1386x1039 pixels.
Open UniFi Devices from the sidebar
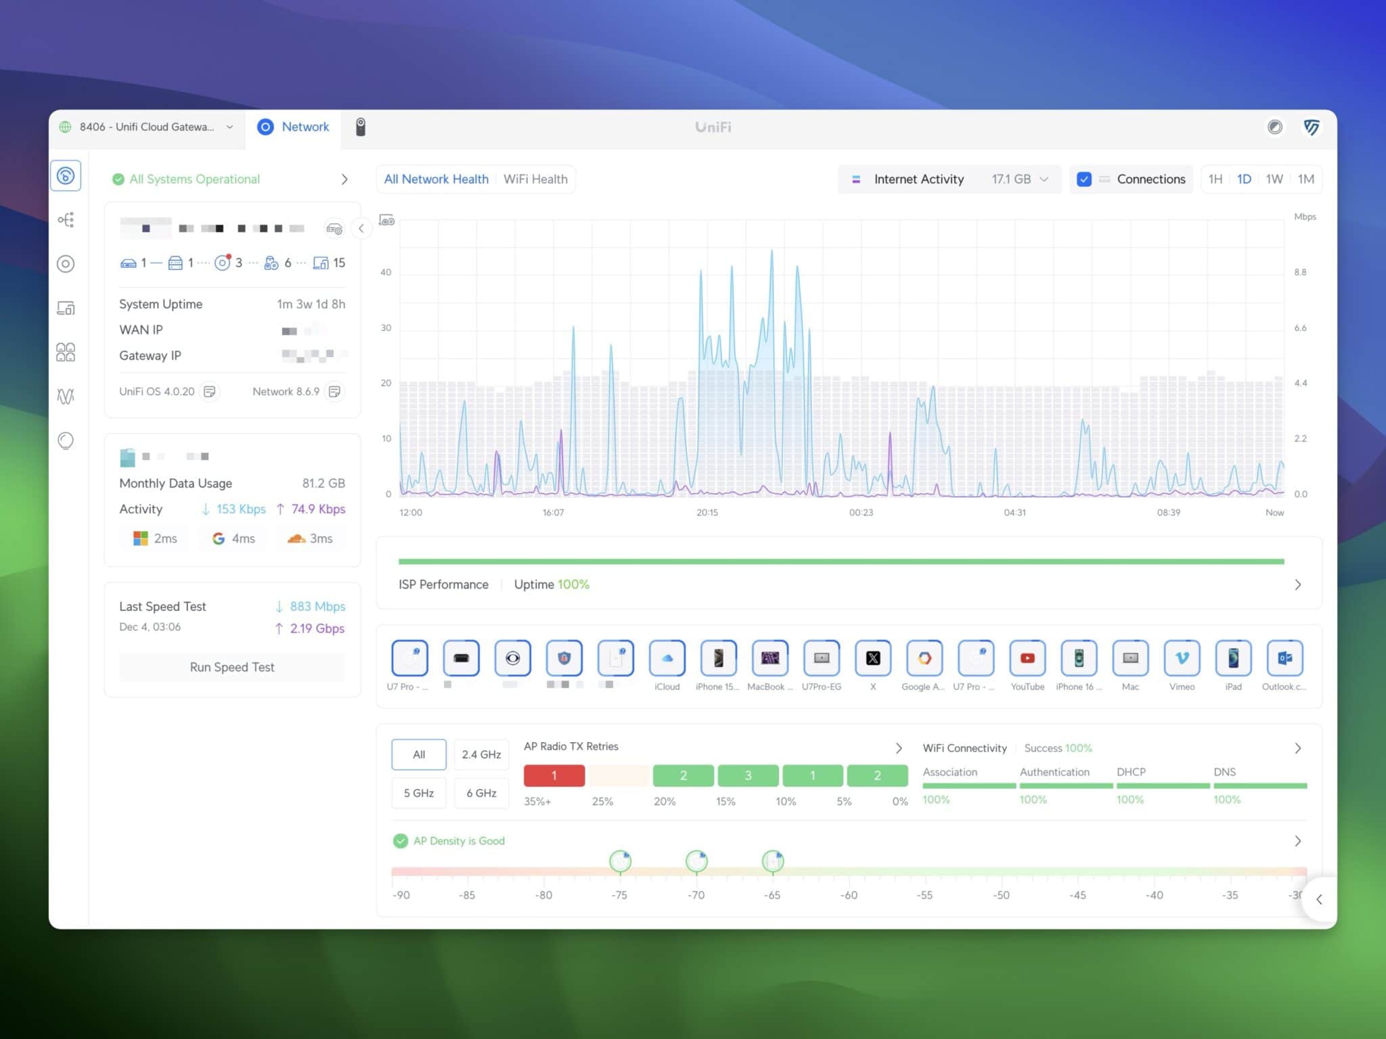(66, 264)
